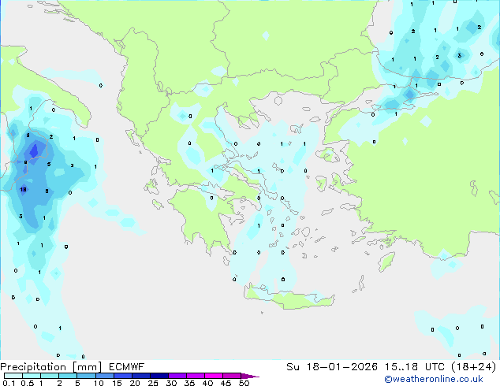The image size is (500, 386).
Task: Click the legend scale label '25'
Action: [x=153, y=383]
